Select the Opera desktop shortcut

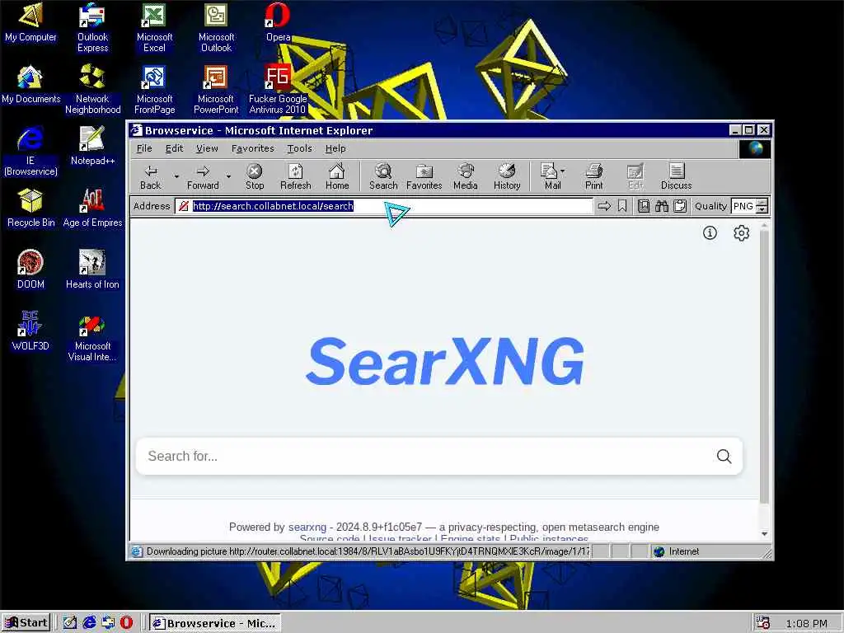click(x=279, y=22)
